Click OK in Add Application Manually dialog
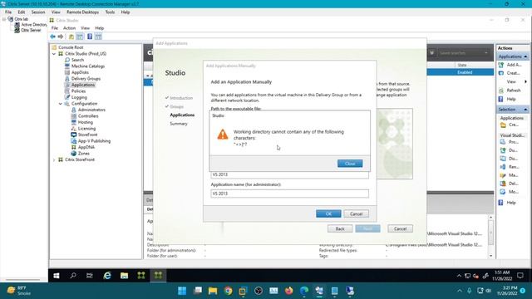The height and width of the screenshot is (299, 532). (328, 214)
